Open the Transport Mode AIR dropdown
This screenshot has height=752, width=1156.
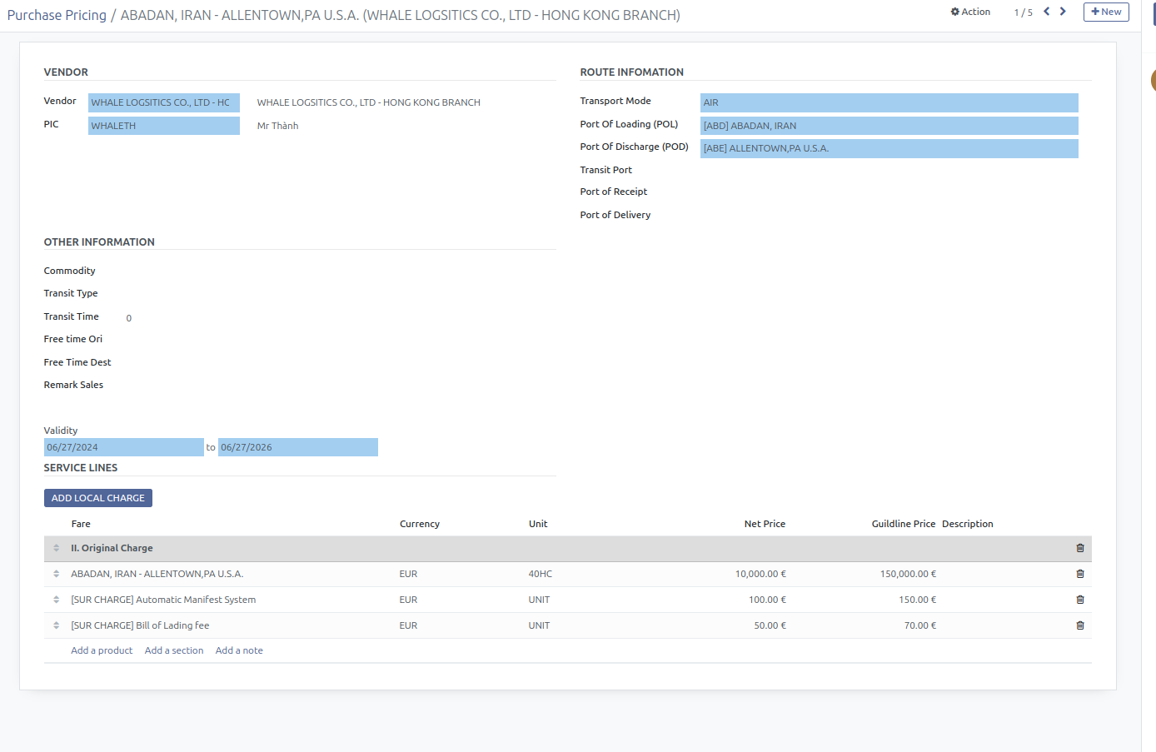click(889, 102)
